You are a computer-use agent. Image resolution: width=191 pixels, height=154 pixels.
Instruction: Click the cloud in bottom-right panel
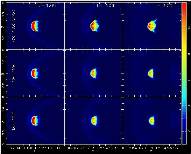[x=151, y=121]
